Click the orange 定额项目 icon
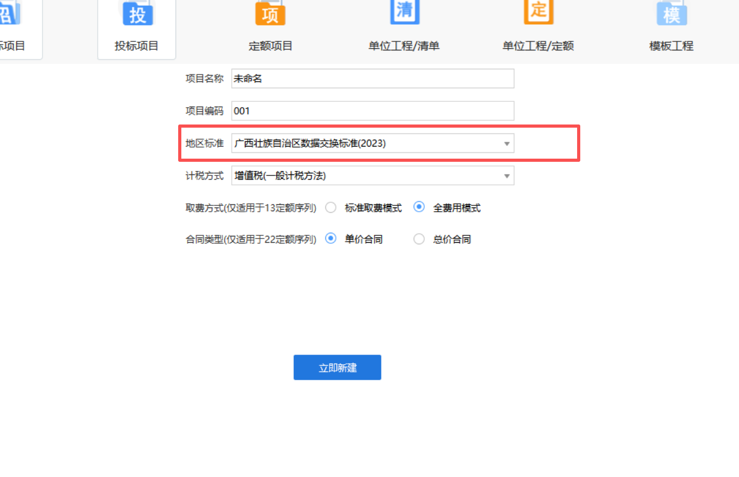The image size is (739, 477). coord(270,14)
